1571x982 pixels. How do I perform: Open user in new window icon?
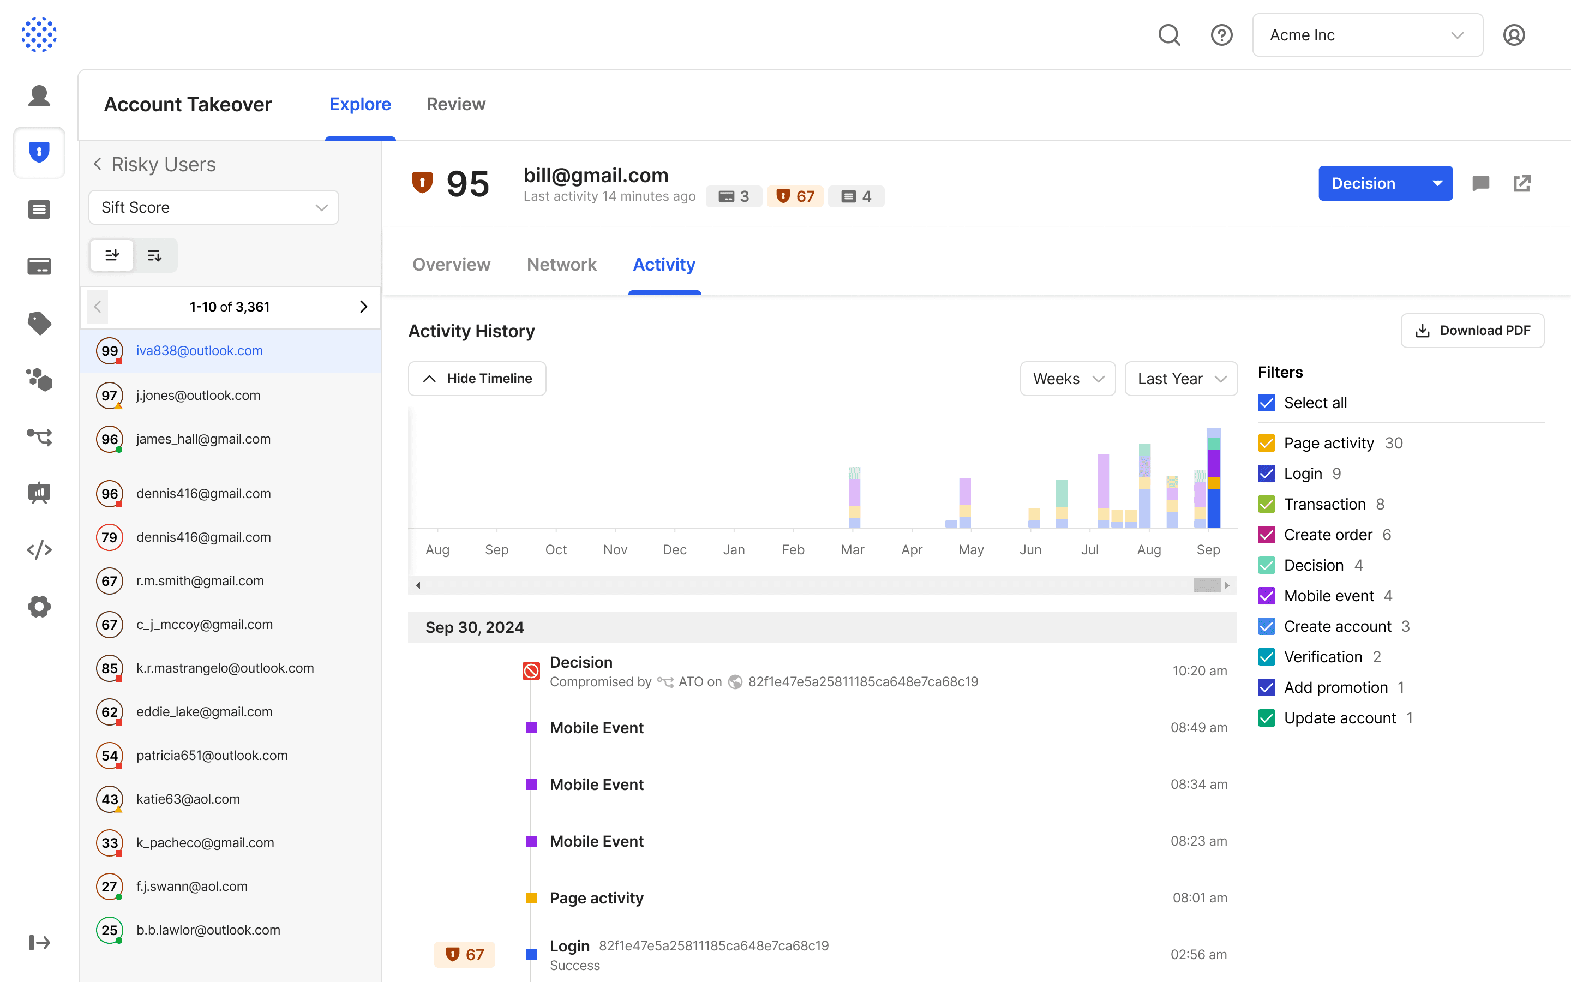pos(1522,184)
